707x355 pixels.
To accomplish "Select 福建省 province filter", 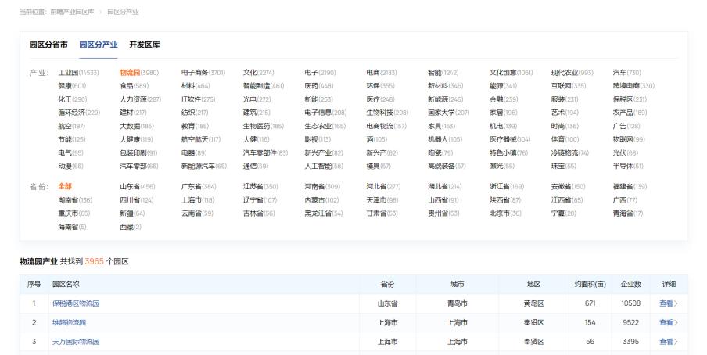I will 630,186.
